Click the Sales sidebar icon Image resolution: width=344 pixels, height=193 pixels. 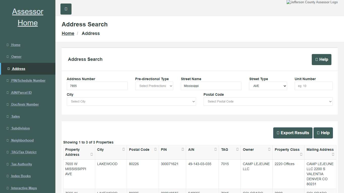[x=8, y=116]
